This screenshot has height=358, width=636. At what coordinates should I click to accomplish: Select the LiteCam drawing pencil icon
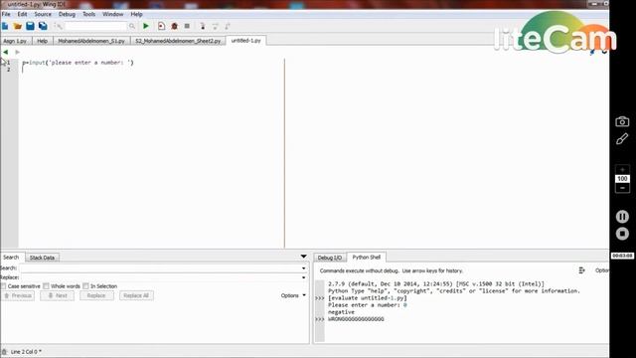tap(622, 139)
